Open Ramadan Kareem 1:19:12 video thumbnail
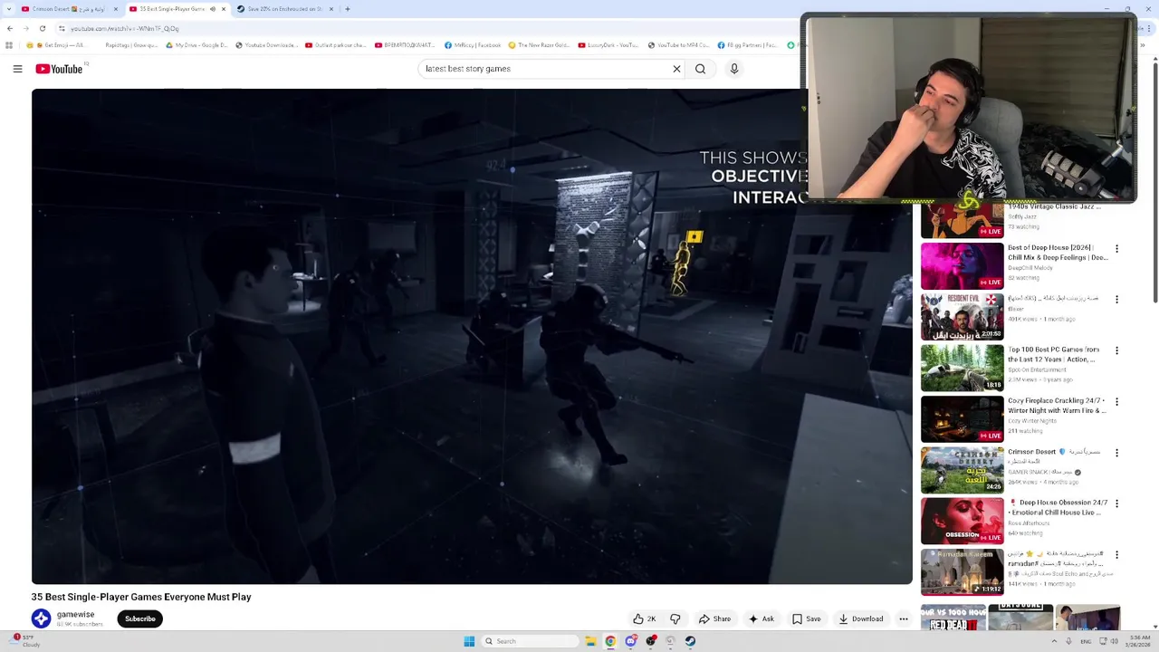The image size is (1159, 652). click(963, 572)
